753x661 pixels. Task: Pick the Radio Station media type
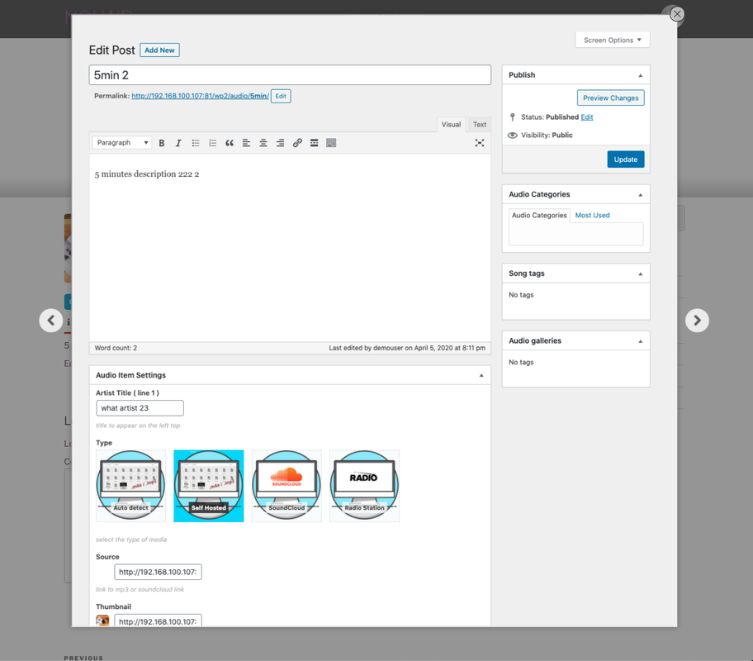(x=364, y=486)
